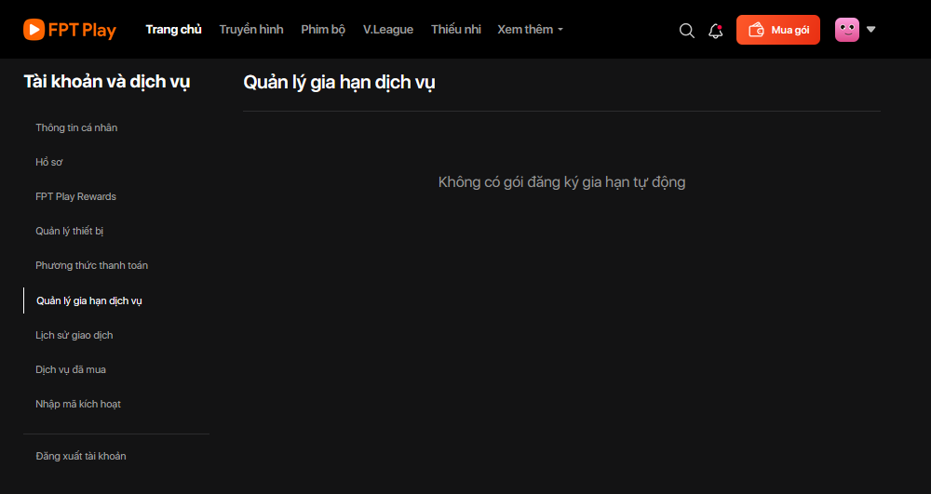Open Truyền hình section

(x=251, y=29)
